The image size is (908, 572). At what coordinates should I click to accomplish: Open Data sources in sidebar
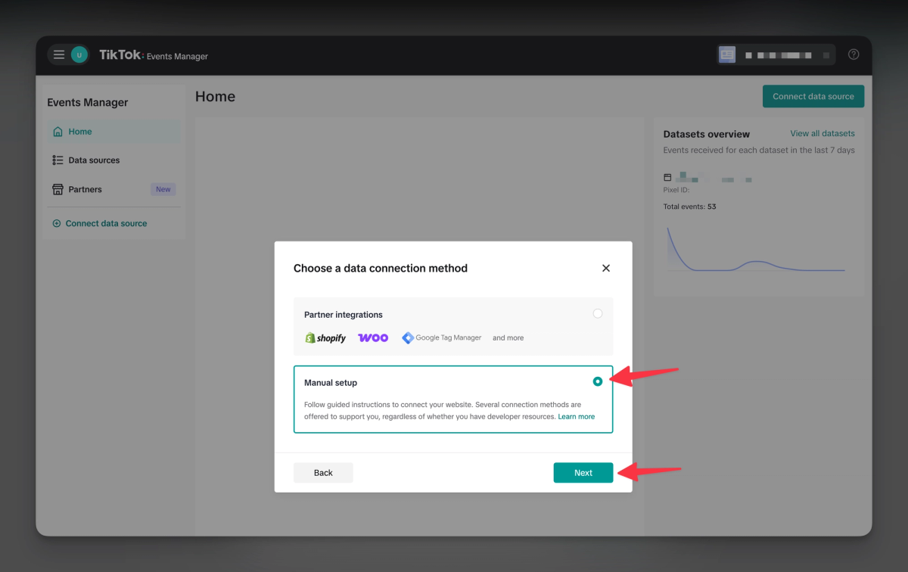pos(114,160)
